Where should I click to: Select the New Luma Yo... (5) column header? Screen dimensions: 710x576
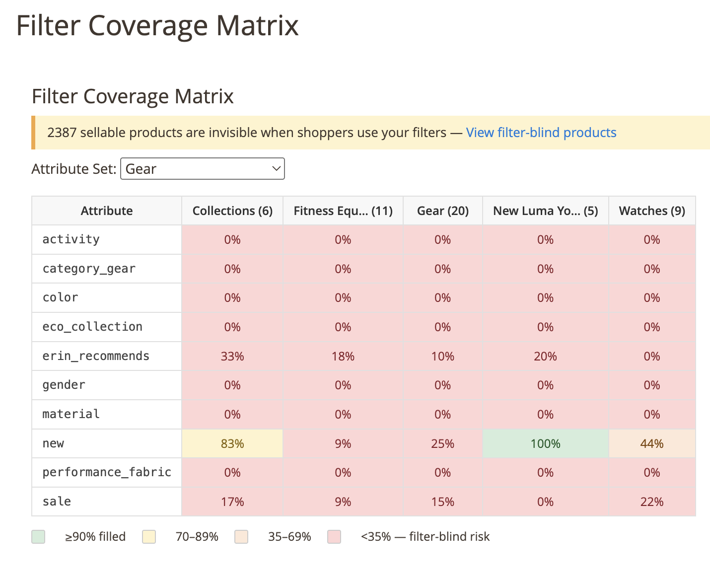point(545,211)
